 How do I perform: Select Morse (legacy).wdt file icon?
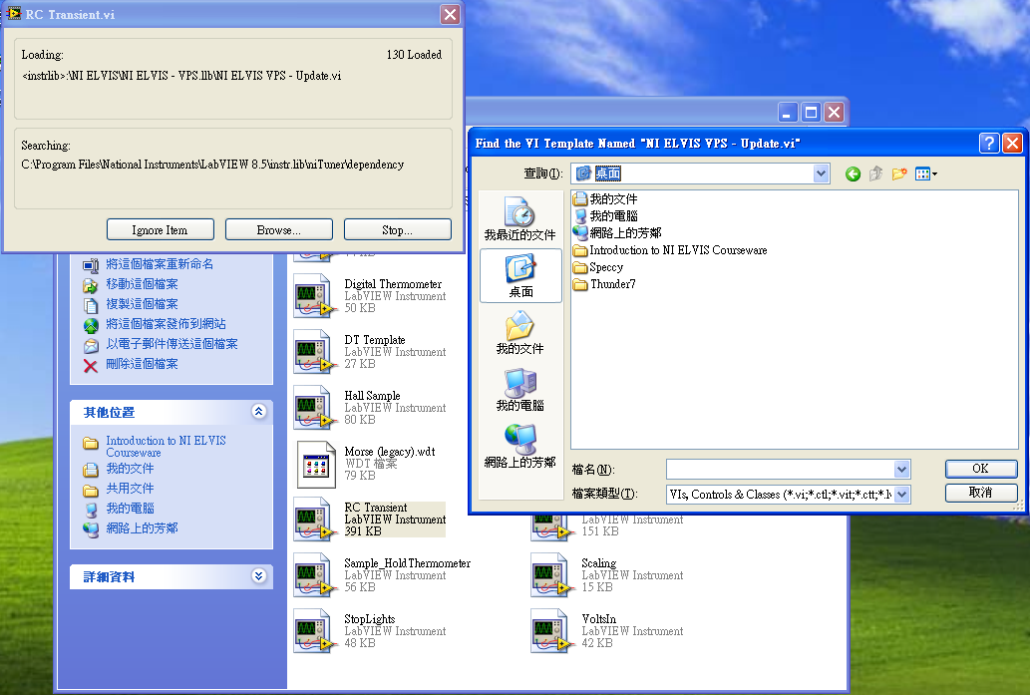(x=316, y=465)
